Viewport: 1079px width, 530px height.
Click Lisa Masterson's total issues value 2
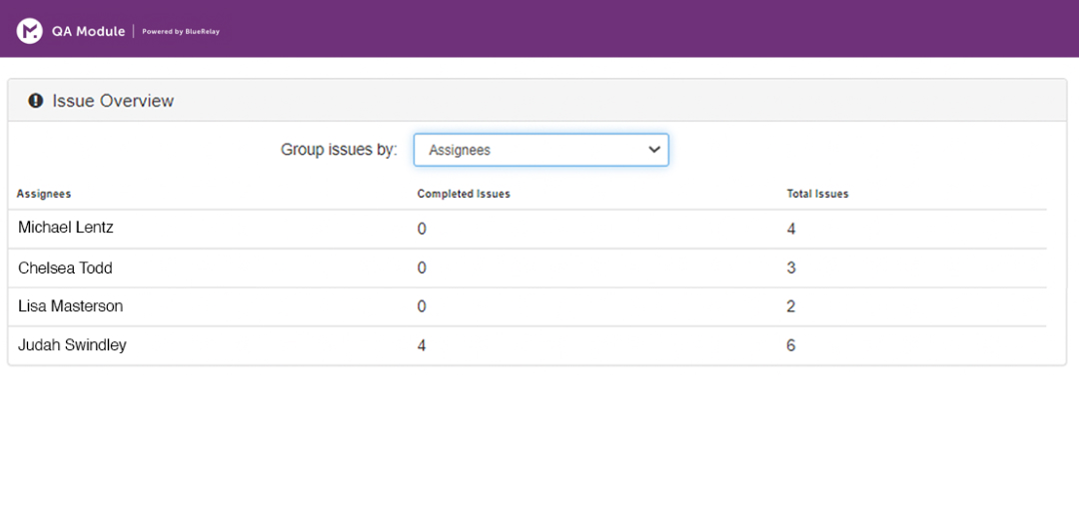click(x=791, y=306)
